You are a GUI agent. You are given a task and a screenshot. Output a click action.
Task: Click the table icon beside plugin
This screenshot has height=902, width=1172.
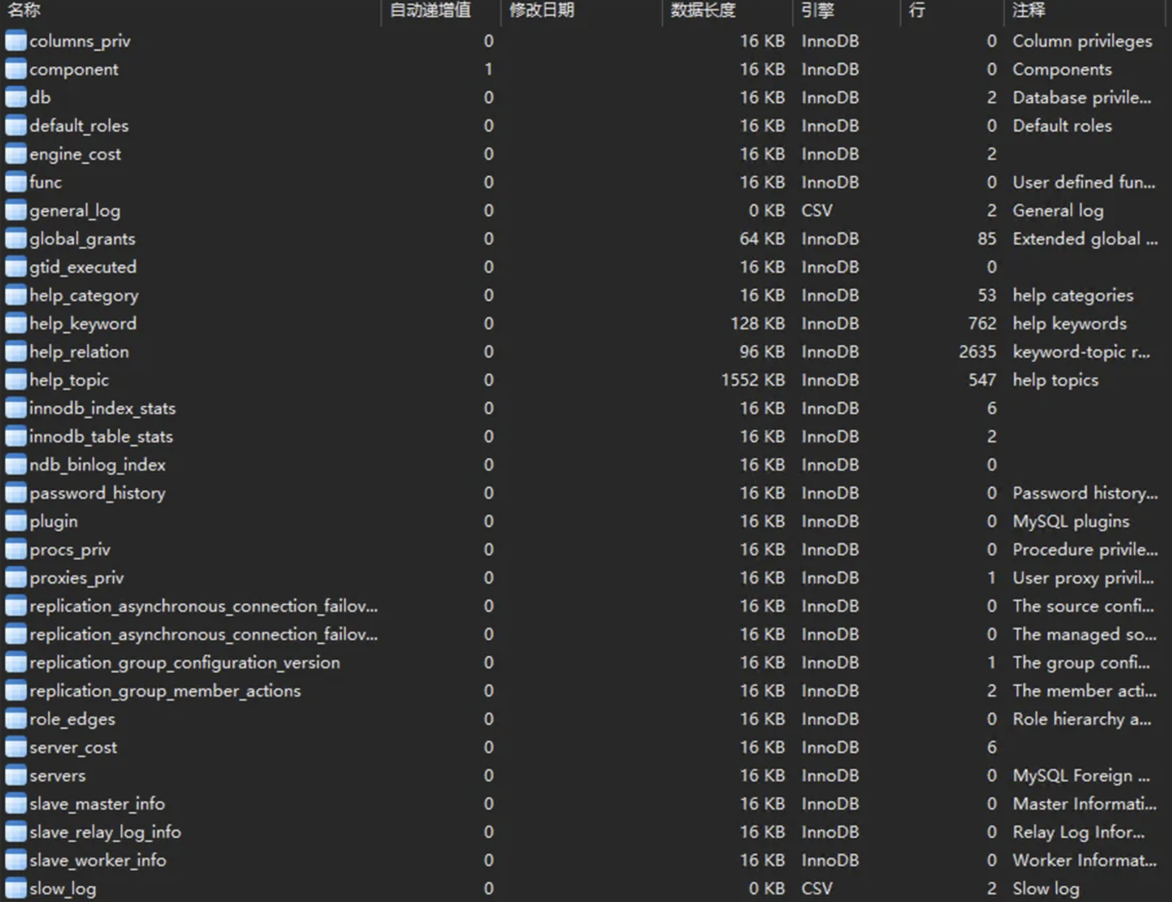pyautogui.click(x=15, y=522)
